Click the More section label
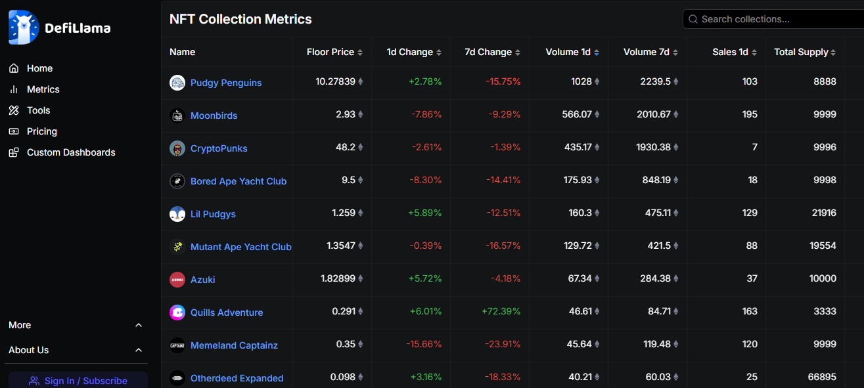 20,325
